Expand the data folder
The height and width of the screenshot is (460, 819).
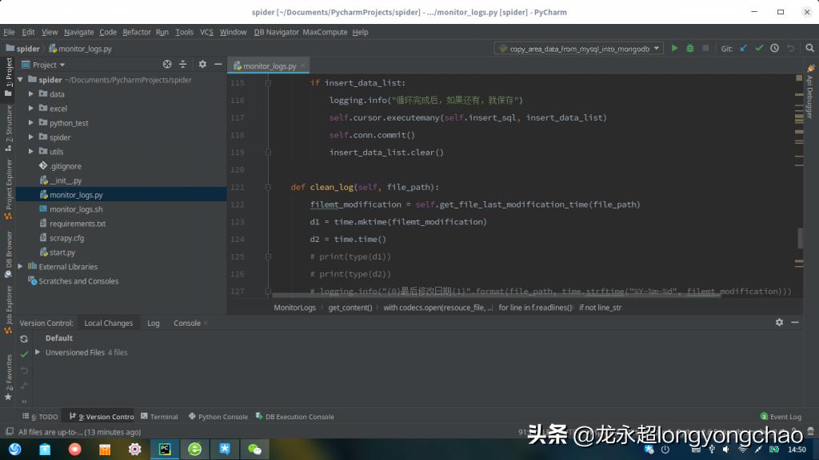pyautogui.click(x=33, y=93)
